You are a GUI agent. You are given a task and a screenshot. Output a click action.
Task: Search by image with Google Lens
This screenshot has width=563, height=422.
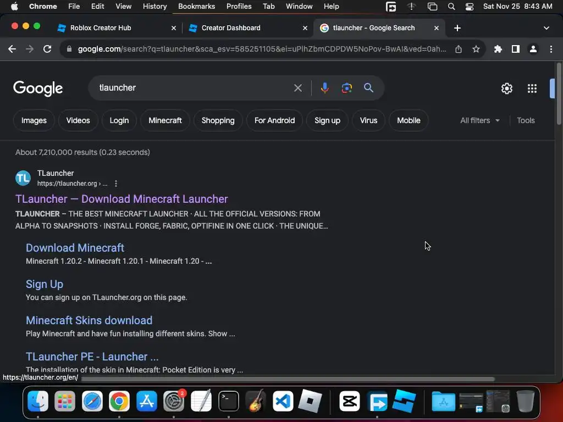click(x=346, y=88)
